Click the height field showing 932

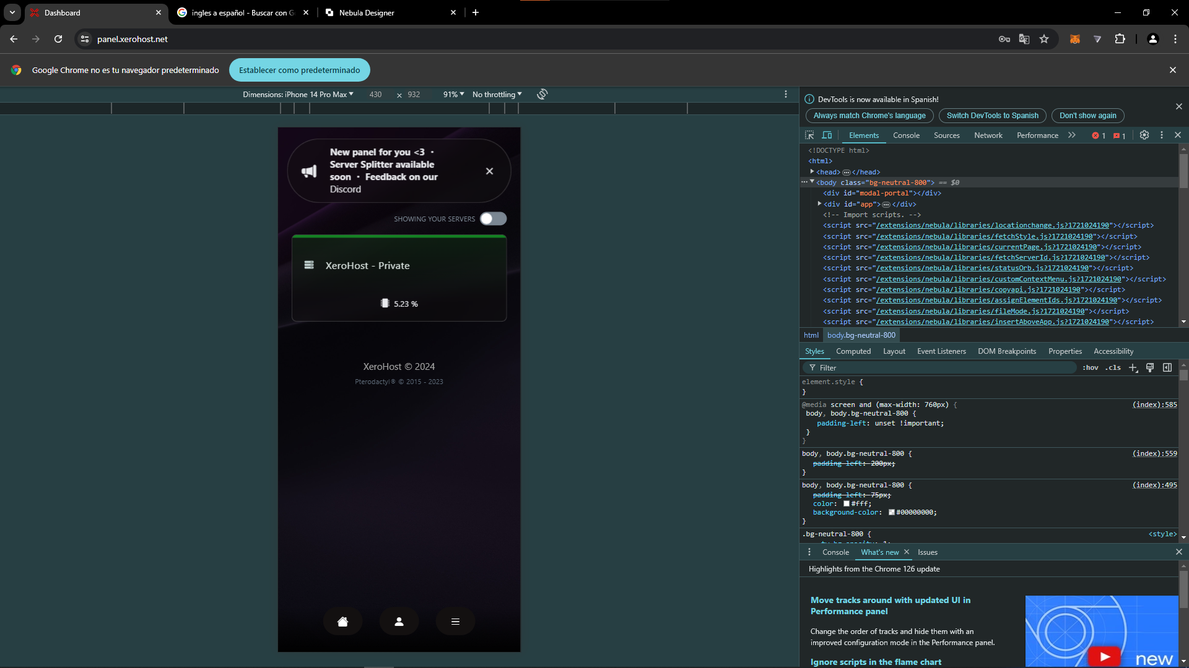point(414,94)
